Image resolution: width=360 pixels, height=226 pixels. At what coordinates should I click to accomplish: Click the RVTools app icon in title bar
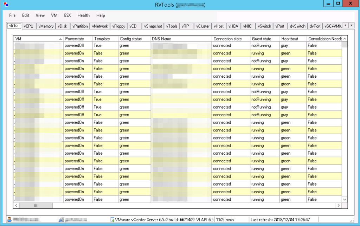[6, 4]
